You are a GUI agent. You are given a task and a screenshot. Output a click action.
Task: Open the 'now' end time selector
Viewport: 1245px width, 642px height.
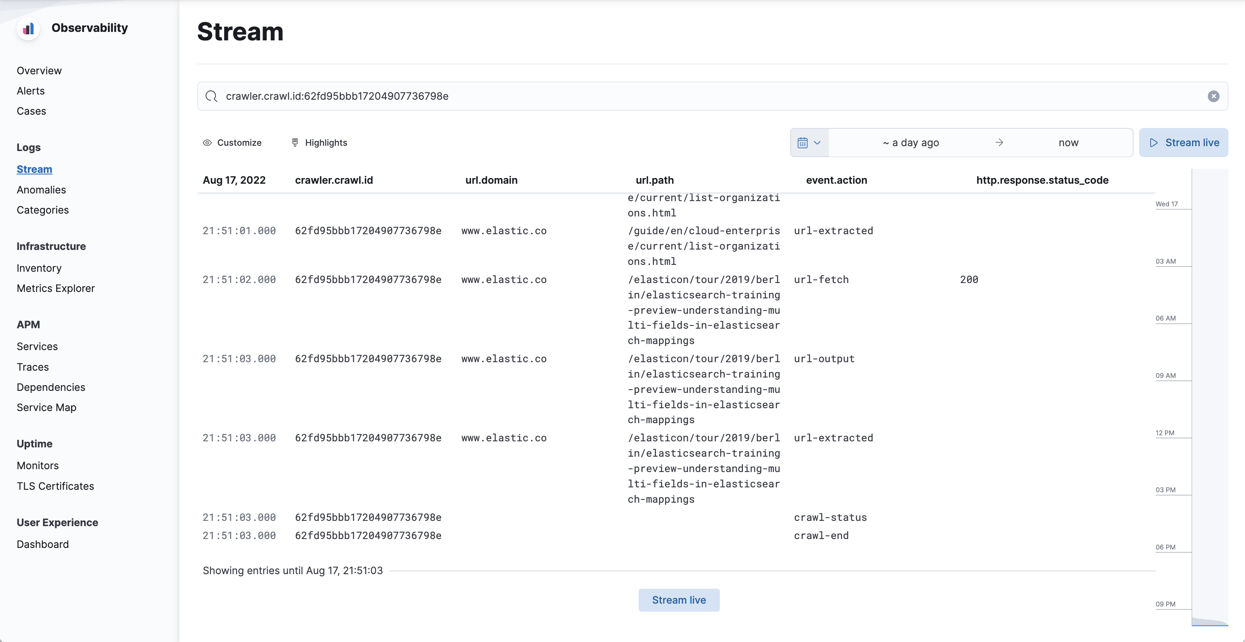pyautogui.click(x=1068, y=143)
